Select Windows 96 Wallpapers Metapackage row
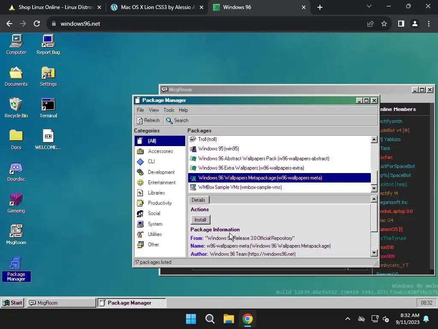 pyautogui.click(x=279, y=178)
